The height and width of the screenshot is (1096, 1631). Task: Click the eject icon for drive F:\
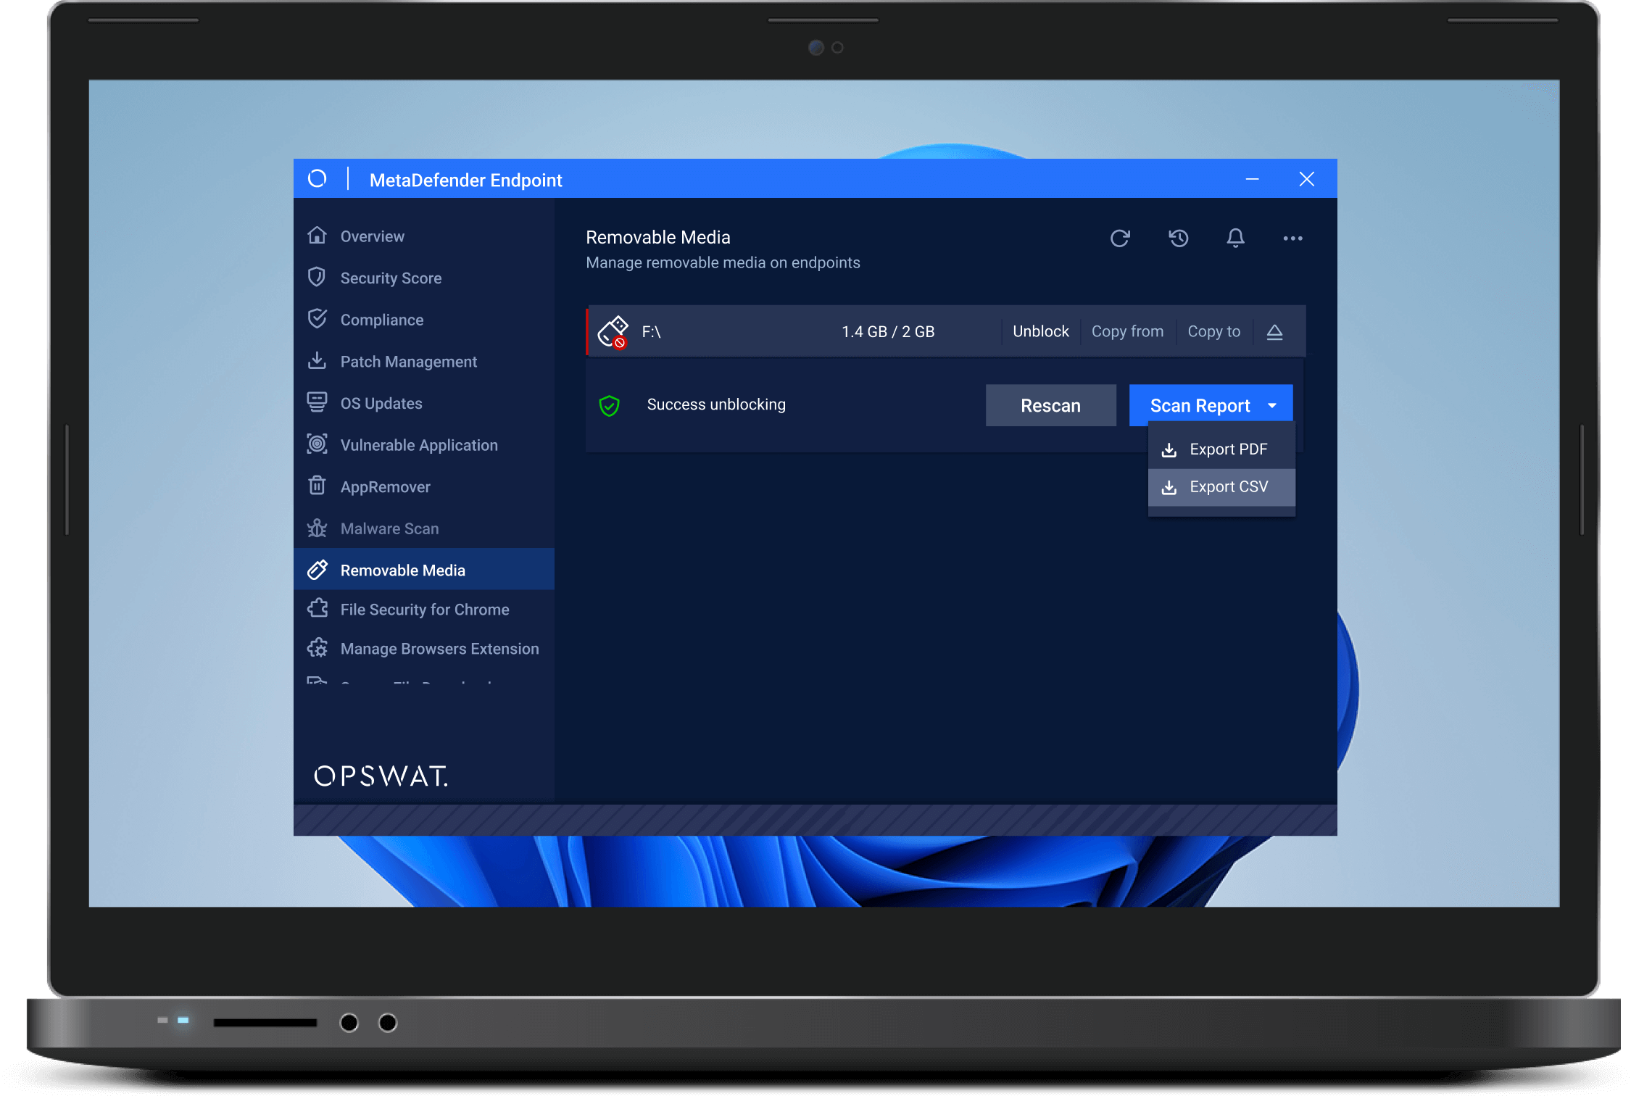tap(1274, 332)
